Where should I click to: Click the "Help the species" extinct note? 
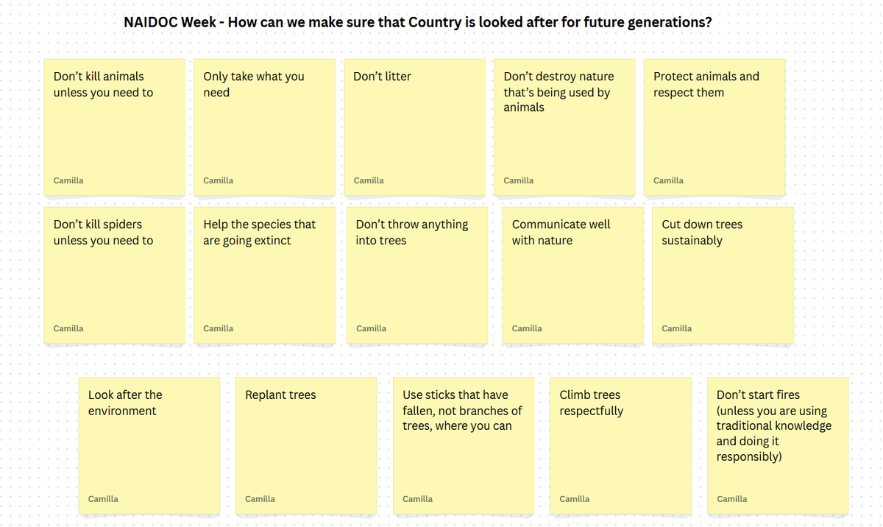tap(264, 275)
